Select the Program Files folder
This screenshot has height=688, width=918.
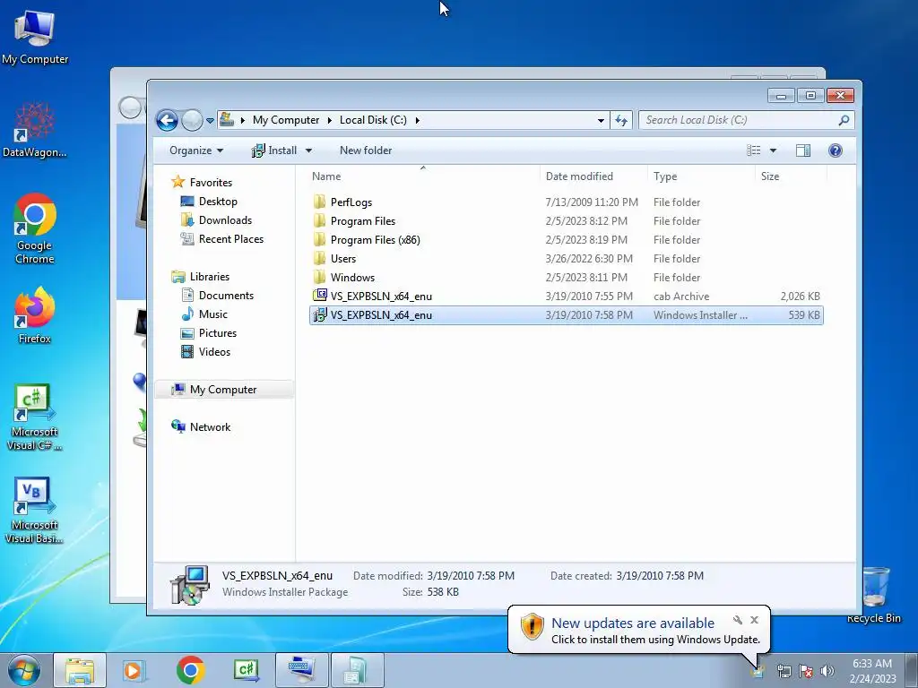click(566, 221)
